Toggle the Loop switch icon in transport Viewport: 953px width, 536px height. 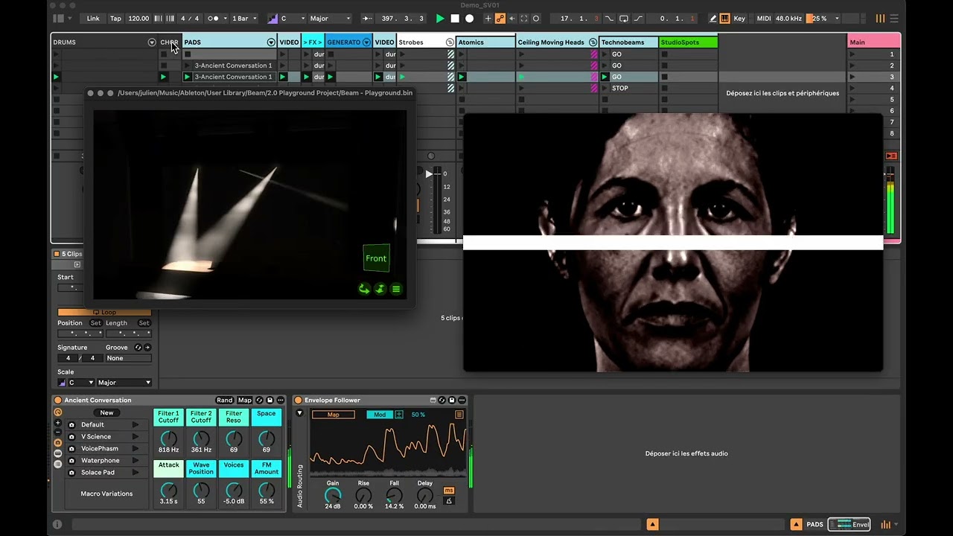pos(624,19)
